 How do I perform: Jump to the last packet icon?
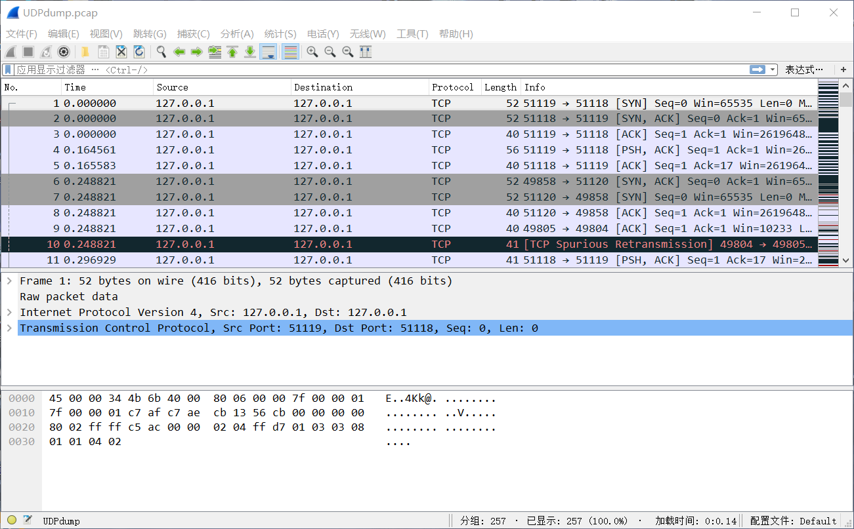point(250,52)
